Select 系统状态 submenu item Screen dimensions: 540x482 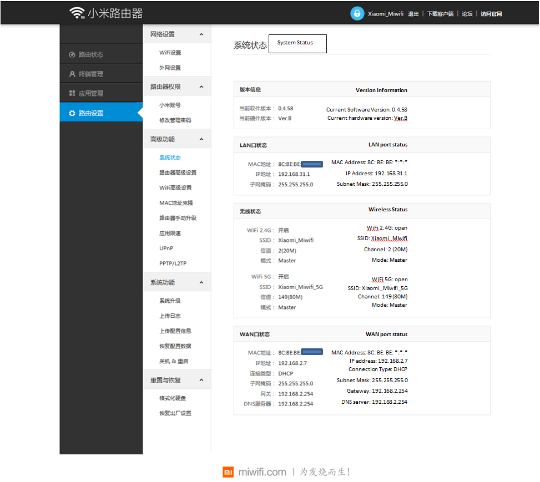tap(170, 158)
